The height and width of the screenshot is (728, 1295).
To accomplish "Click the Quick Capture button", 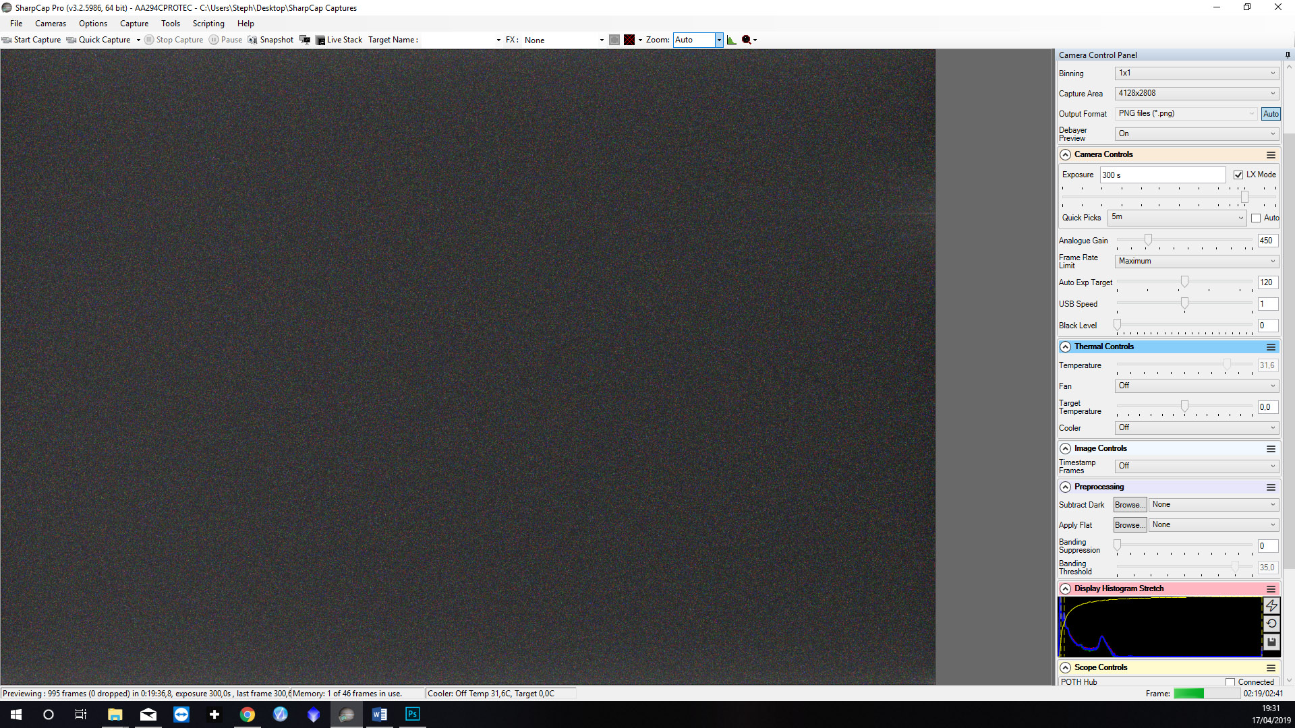I will click(x=99, y=40).
